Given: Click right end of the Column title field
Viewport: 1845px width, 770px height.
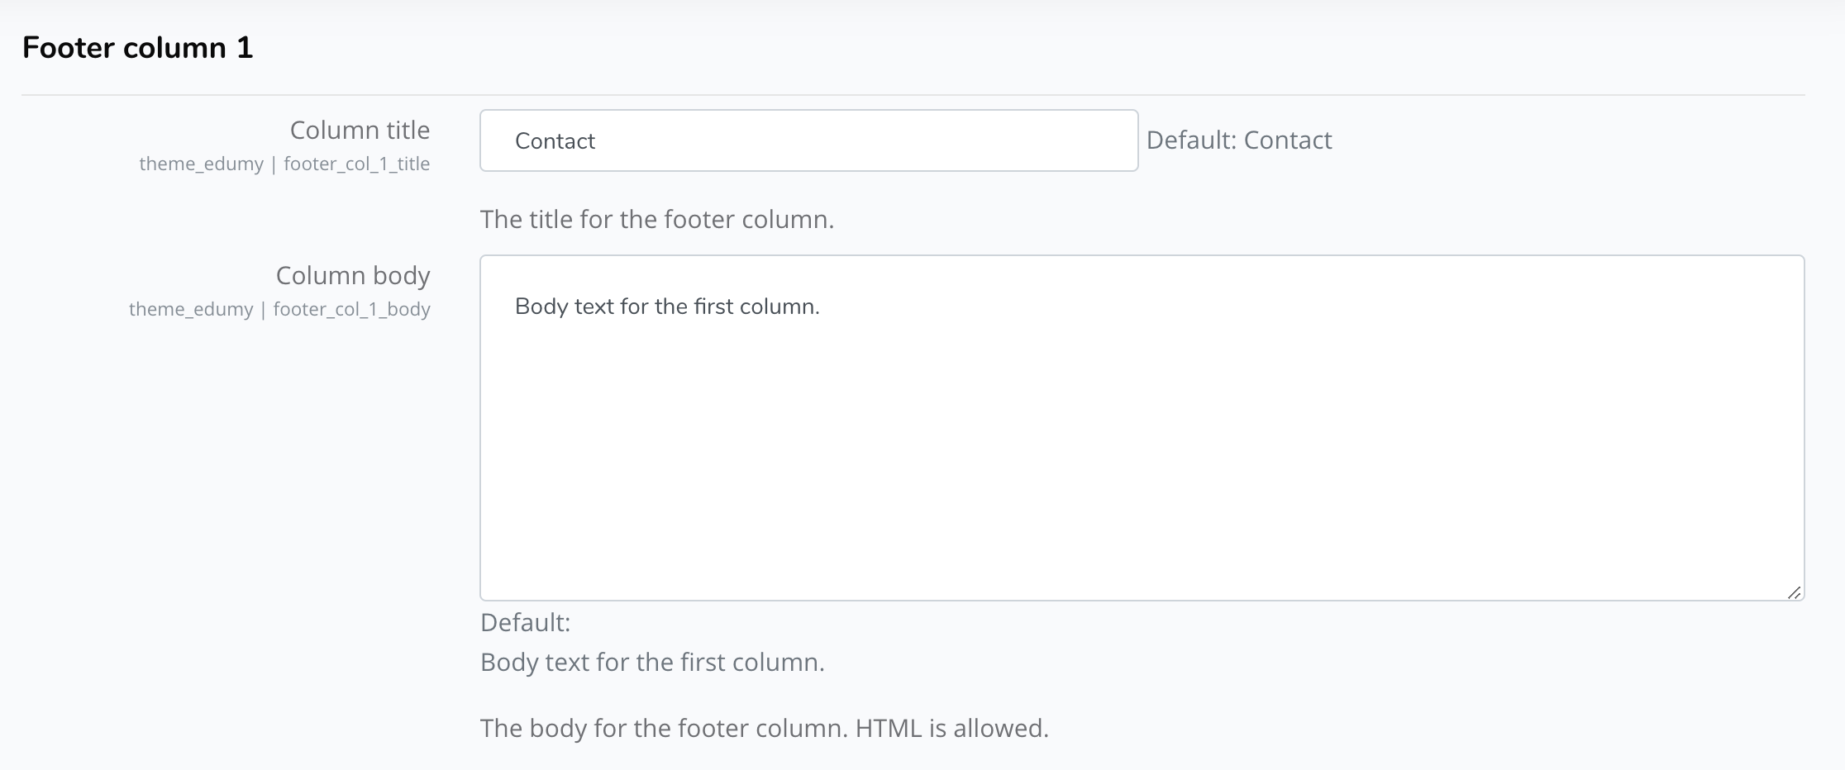Looking at the screenshot, I should click(x=1108, y=140).
